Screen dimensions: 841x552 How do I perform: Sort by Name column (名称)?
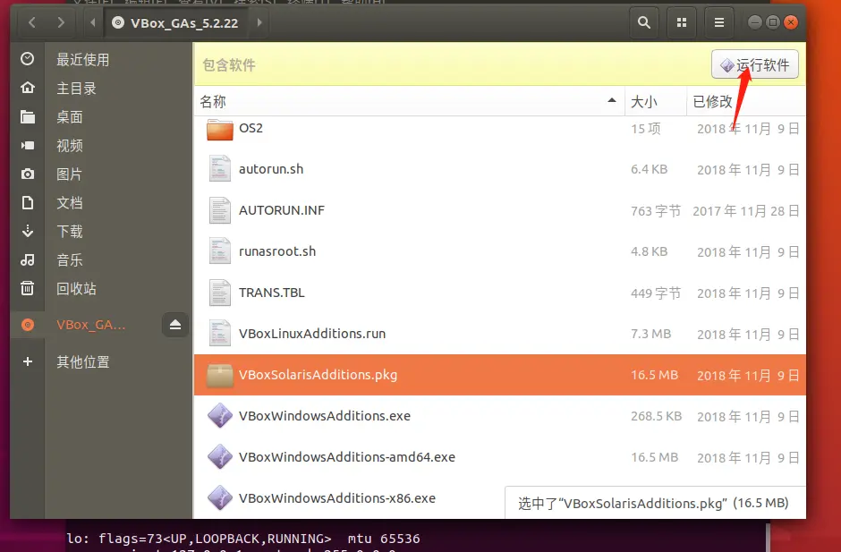tap(409, 101)
